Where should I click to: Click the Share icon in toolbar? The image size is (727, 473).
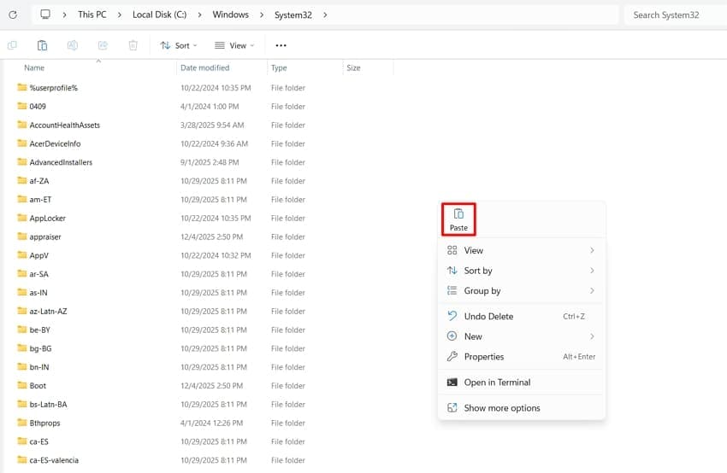(x=103, y=45)
